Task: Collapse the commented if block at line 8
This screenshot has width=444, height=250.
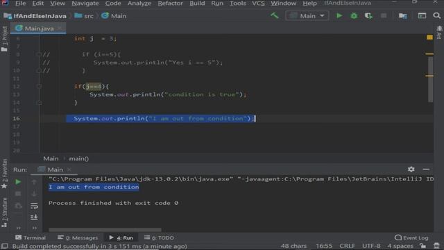Action: coord(40,54)
